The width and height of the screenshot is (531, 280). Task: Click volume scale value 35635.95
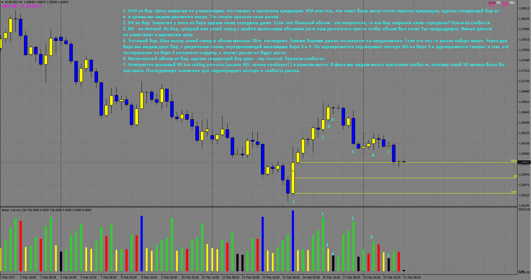(x=524, y=209)
